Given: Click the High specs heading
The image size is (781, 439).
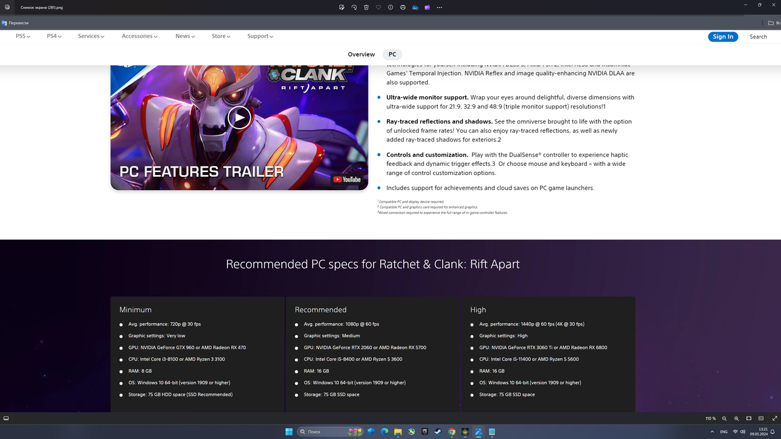Looking at the screenshot, I should click(478, 310).
